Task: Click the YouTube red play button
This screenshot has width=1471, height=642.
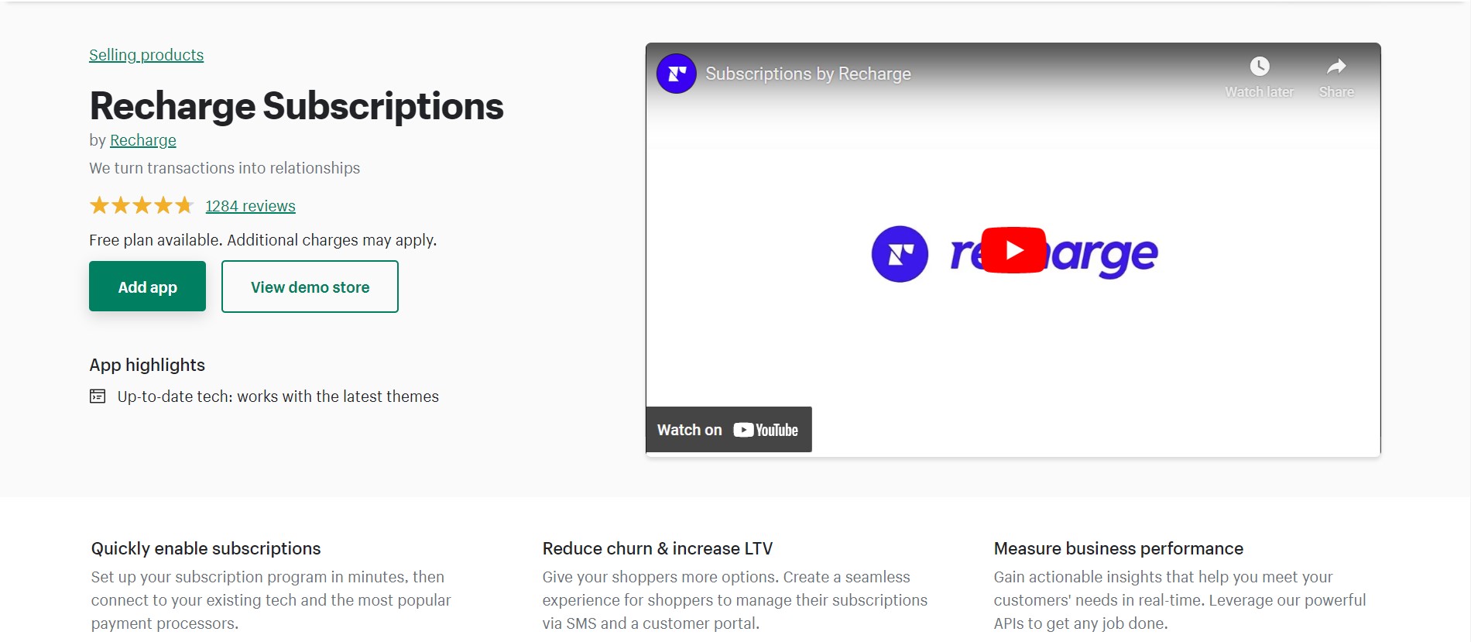Action: [x=1013, y=250]
